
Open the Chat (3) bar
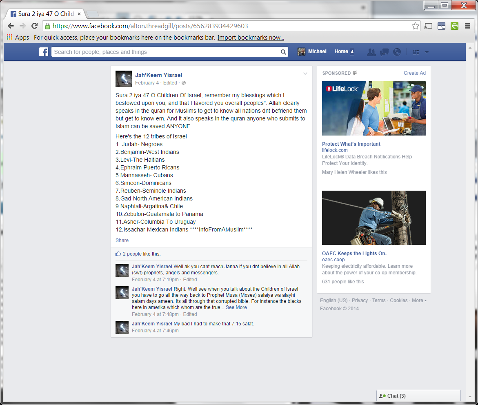(418, 396)
